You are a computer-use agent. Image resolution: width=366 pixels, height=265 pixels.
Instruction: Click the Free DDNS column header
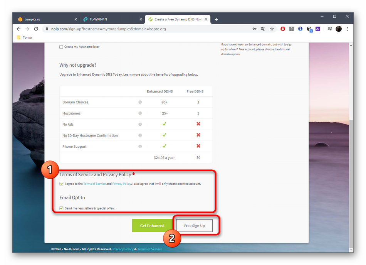click(x=195, y=91)
